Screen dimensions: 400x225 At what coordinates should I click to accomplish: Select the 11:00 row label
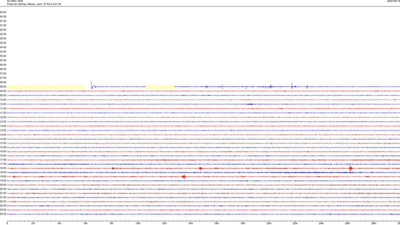3,109
